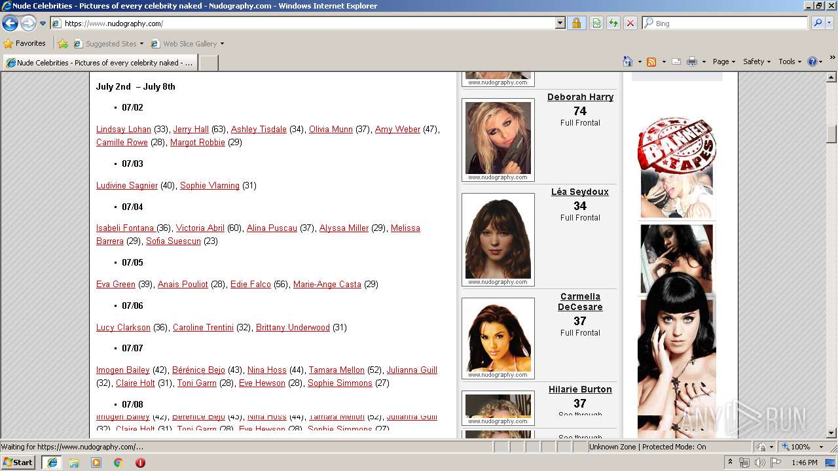This screenshot has width=838, height=471.
Task: Click the Add to Favorites Bar icon
Action: [63, 44]
